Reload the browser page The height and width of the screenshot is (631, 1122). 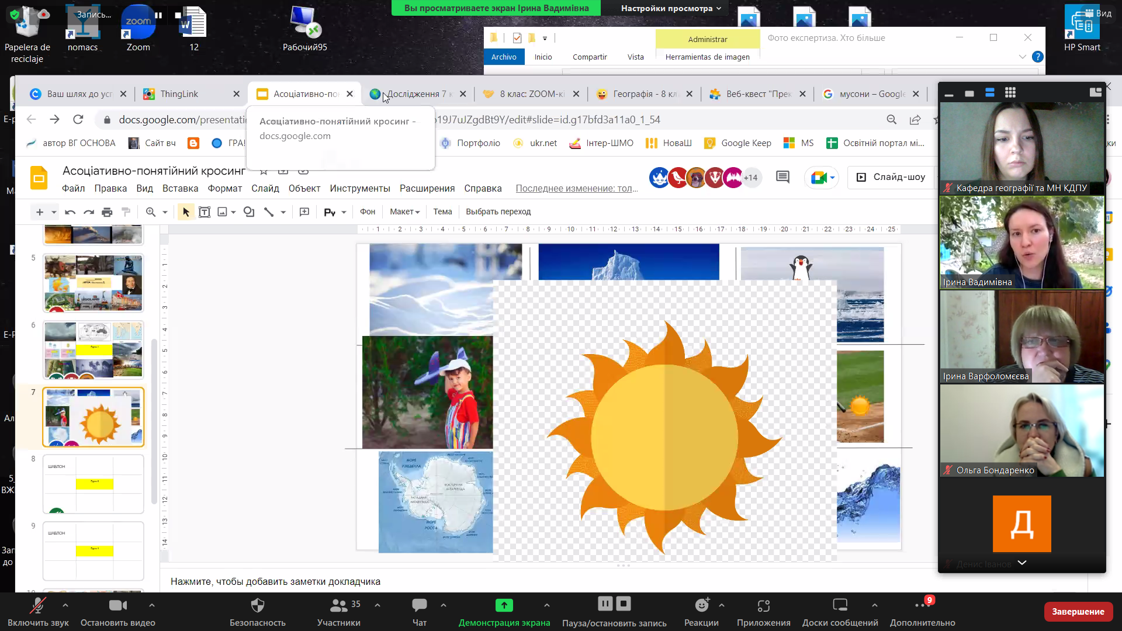click(x=78, y=120)
